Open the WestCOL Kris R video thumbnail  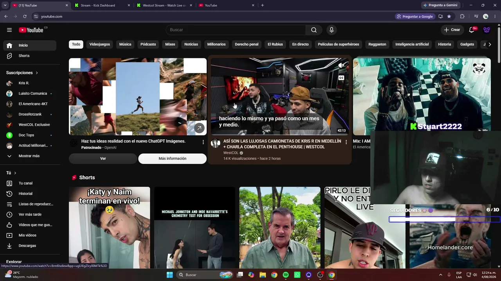(279, 97)
